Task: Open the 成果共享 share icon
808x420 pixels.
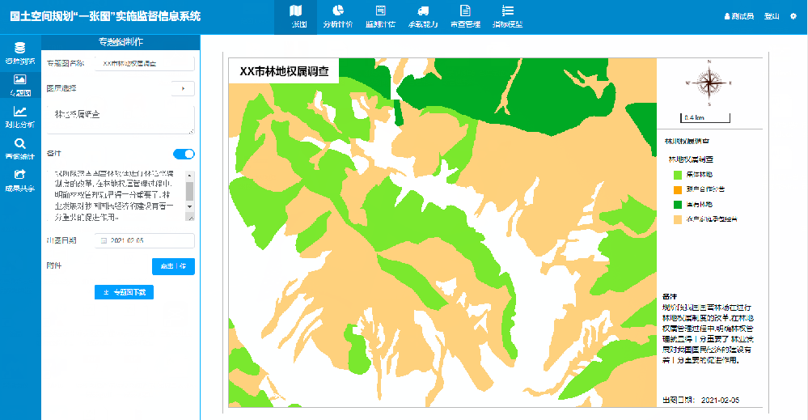Action: 19,175
